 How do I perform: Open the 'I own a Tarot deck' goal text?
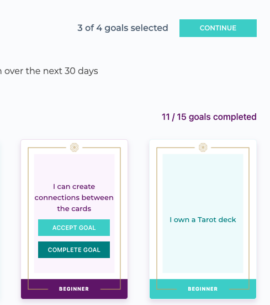pos(203,220)
